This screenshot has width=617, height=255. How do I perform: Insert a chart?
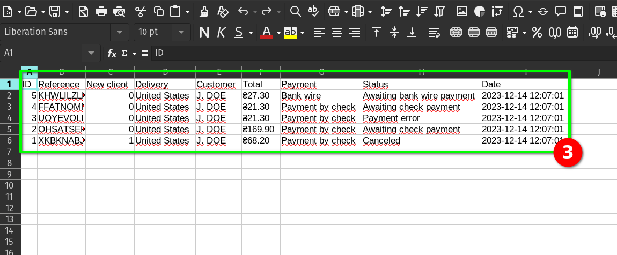click(480, 12)
